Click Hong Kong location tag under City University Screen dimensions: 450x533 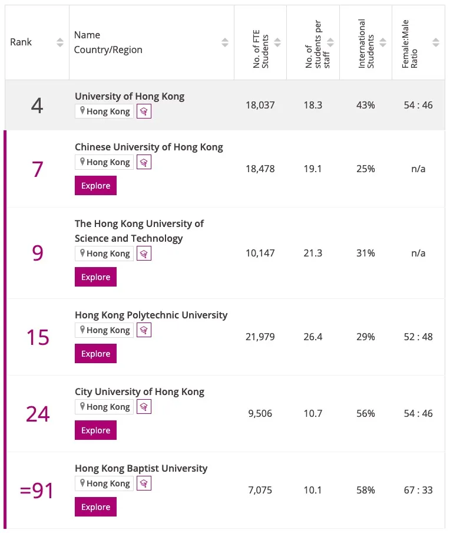[x=104, y=407]
